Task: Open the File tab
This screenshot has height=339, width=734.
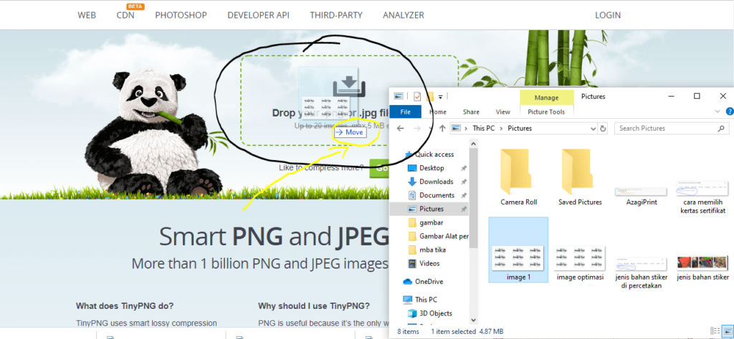Action: coord(406,112)
